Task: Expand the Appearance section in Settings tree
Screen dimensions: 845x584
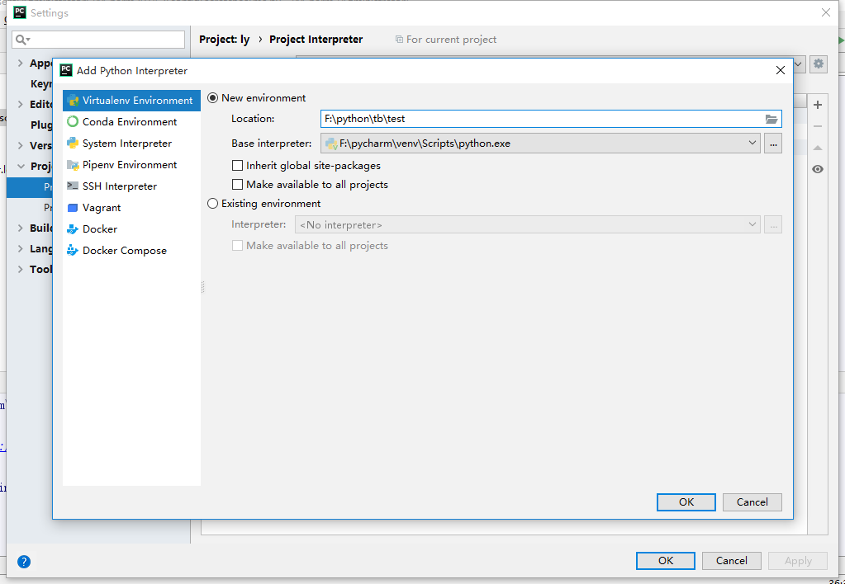Action: (21, 63)
